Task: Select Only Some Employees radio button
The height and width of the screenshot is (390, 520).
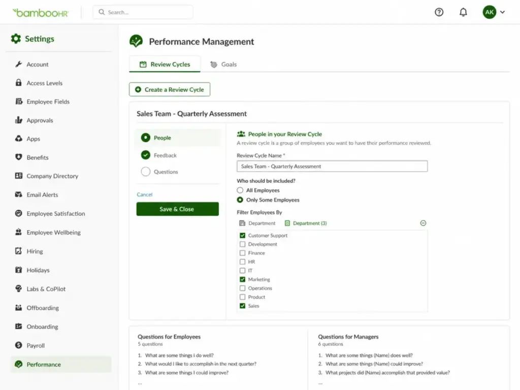Action: [x=240, y=200]
